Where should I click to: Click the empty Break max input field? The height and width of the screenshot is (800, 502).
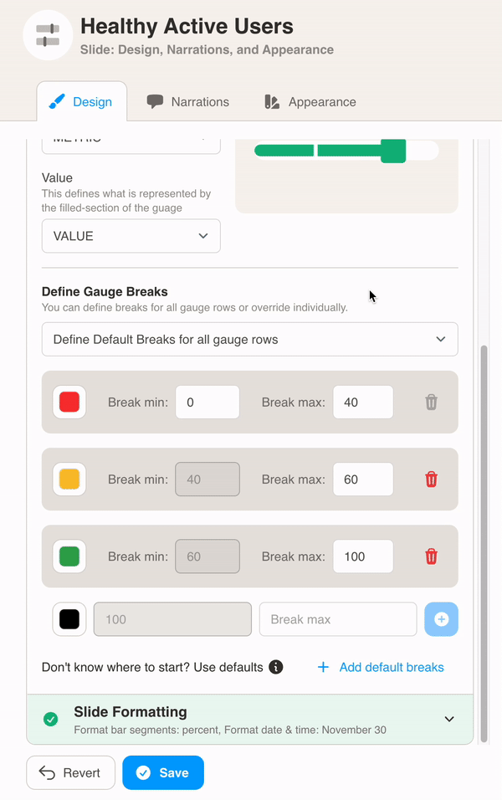click(338, 619)
